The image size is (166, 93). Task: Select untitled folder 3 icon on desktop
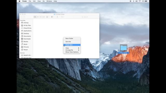pyautogui.click(x=123, y=48)
